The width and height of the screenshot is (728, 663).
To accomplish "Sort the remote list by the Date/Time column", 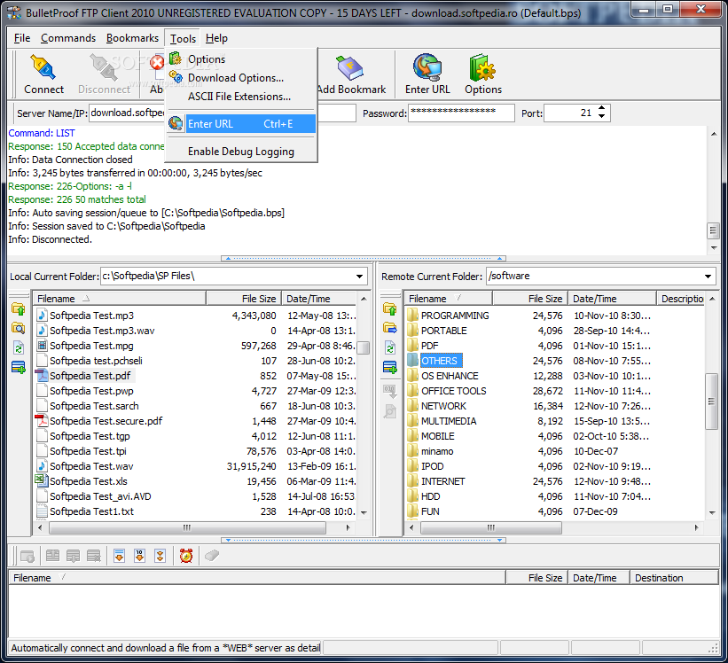I will pos(613,299).
